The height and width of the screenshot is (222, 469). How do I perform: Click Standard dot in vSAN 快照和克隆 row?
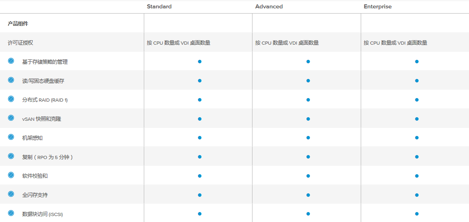coord(200,119)
